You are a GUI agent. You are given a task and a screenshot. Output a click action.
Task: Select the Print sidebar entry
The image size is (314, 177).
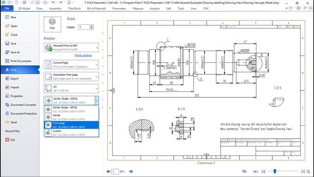(20, 70)
